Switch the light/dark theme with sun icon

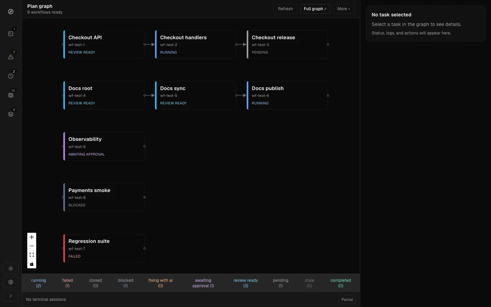(x=11, y=268)
